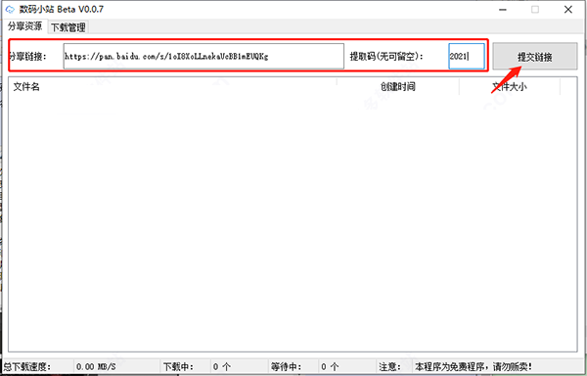The height and width of the screenshot is (376, 587).
Task: Click the cloud app icon in title bar
Action: tap(10, 10)
